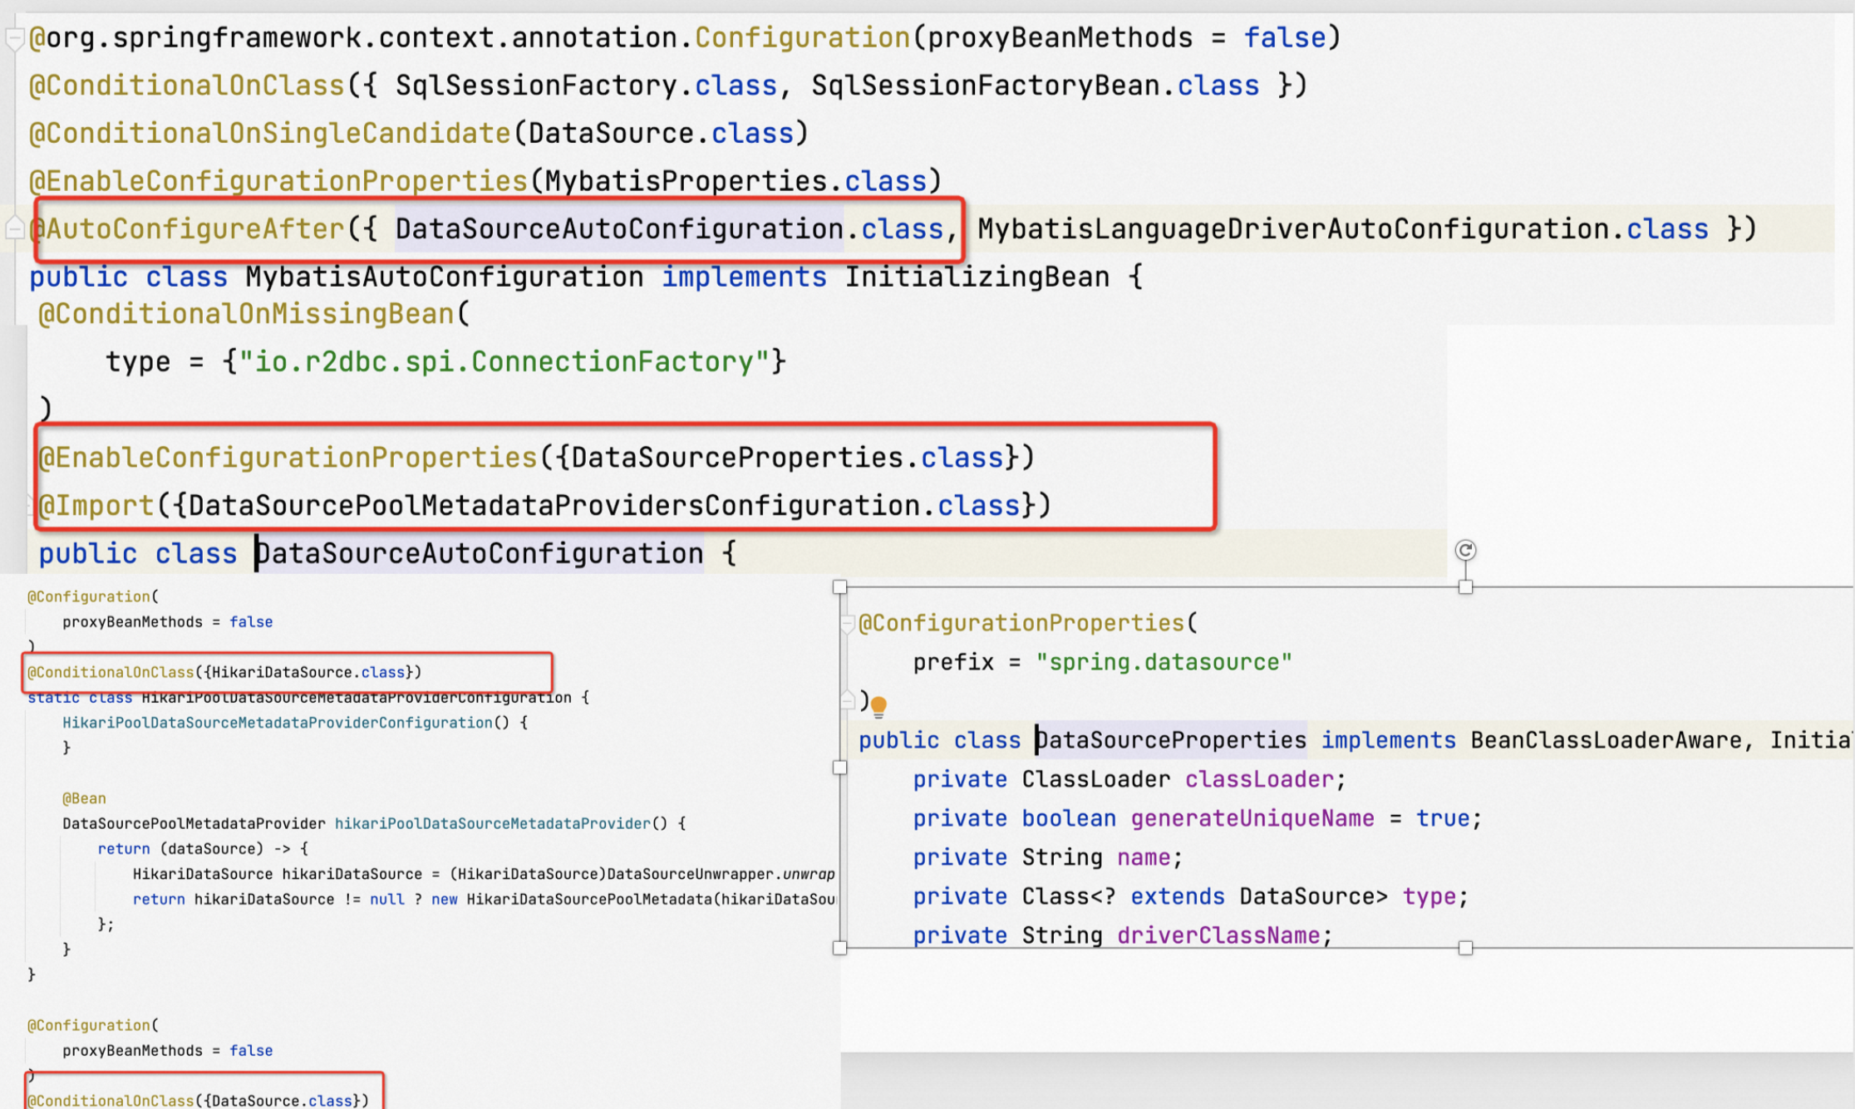Screen dimensions: 1855x1109
Task: Click DataSourceAutoConfiguration in its class declaration
Action: tap(480, 554)
